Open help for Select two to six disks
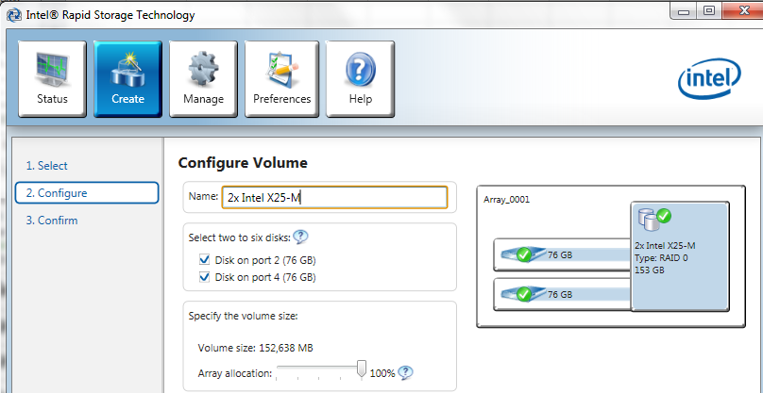The height and width of the screenshot is (393, 763). point(300,237)
